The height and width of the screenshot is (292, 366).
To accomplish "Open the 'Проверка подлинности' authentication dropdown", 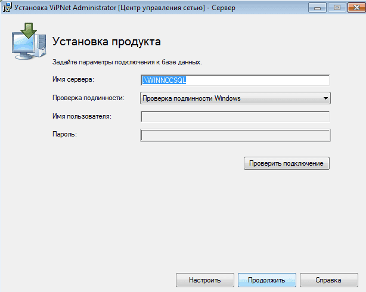I will 235,98.
